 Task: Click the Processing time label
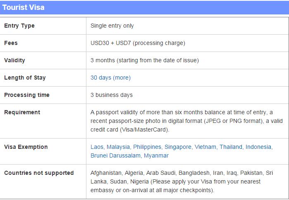coord(27,95)
